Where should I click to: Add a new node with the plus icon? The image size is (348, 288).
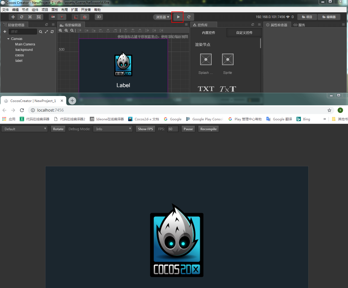pos(5,31)
